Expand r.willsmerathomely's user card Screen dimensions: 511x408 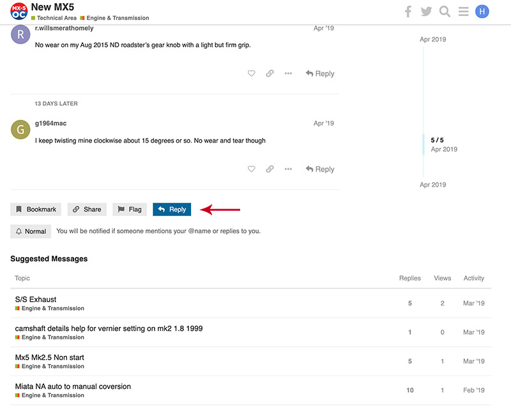20,34
